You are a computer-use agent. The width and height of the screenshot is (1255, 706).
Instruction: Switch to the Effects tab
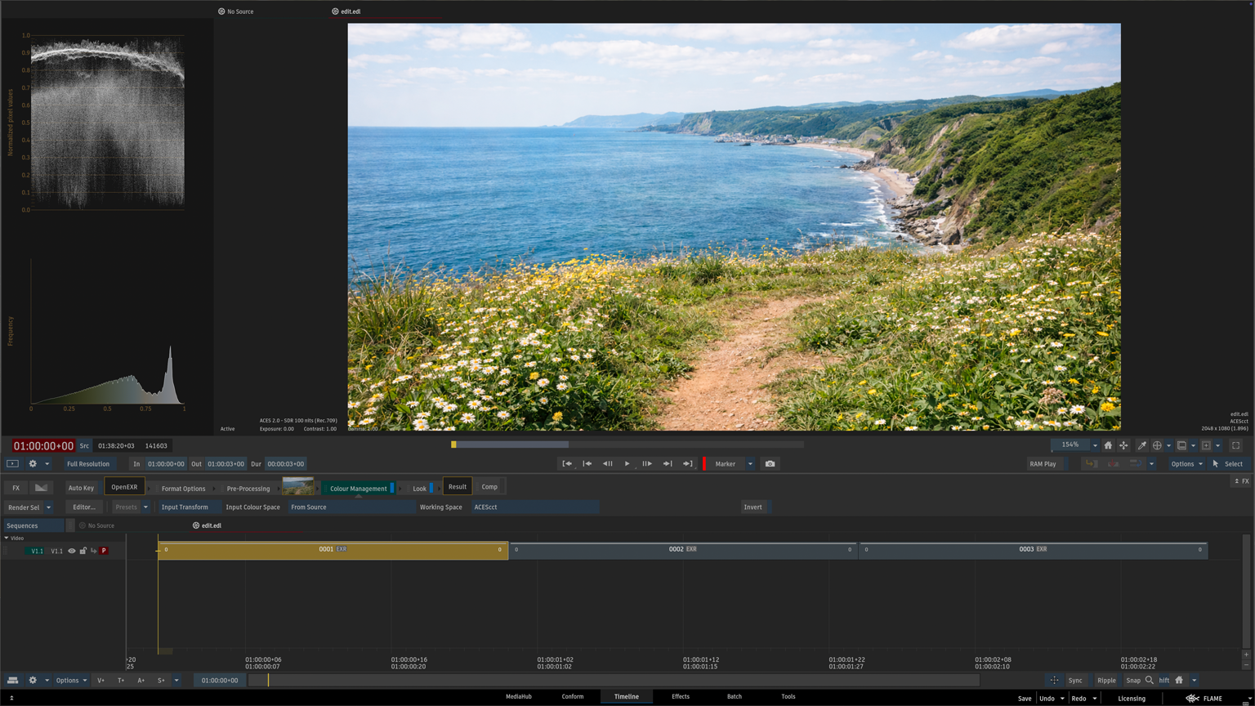[680, 696]
